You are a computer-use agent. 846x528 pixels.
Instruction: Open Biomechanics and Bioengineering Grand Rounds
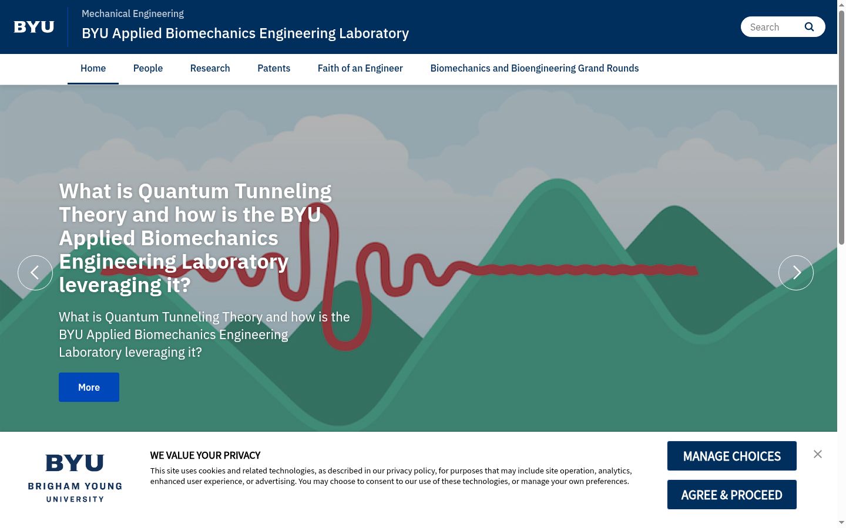coord(535,69)
